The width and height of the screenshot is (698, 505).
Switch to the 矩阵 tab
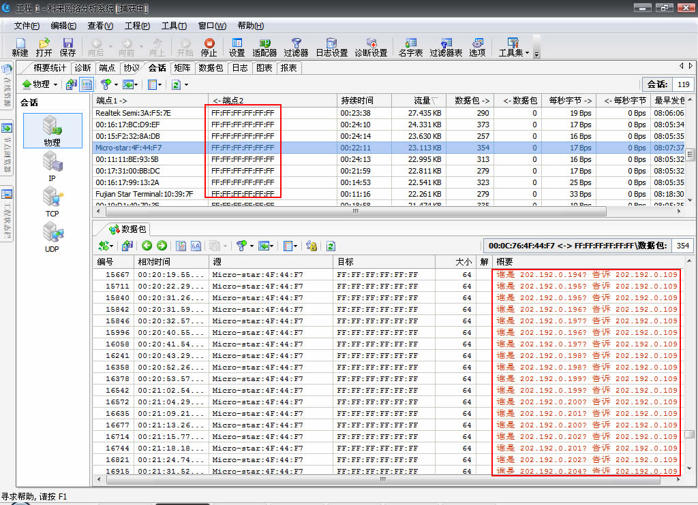tap(182, 68)
